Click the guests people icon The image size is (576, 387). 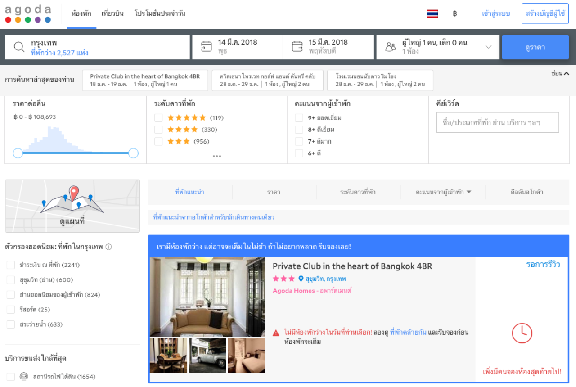coord(391,47)
